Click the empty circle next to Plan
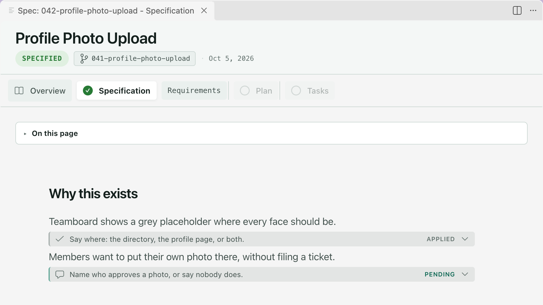The width and height of the screenshot is (543, 305). (x=245, y=91)
